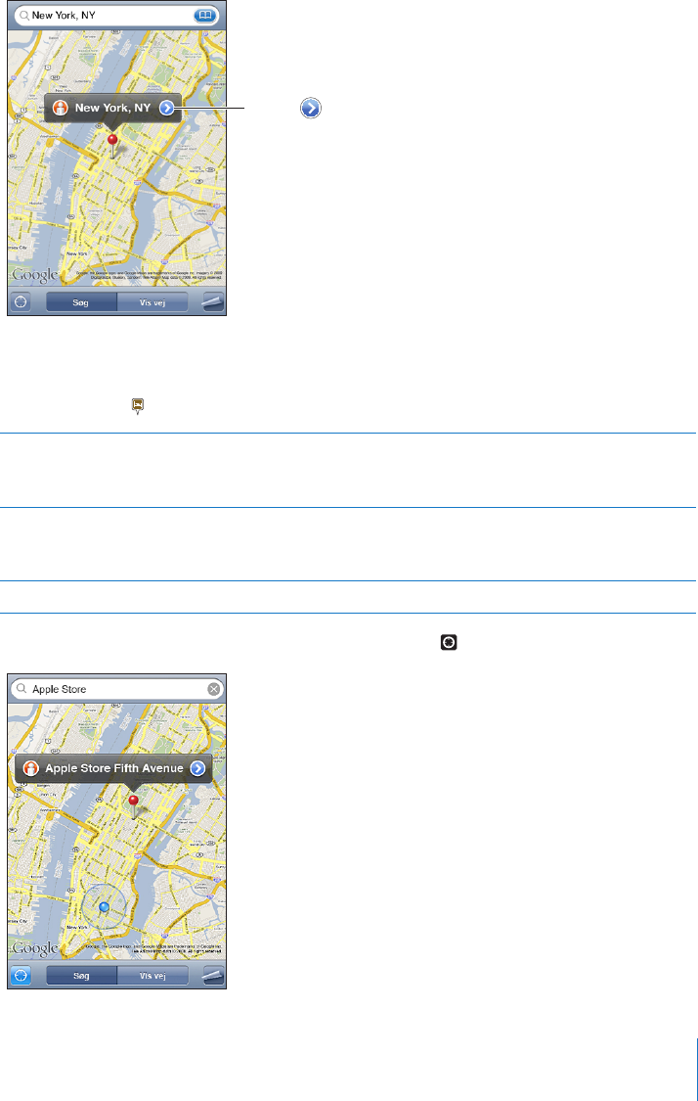Click standalone blue chevron icon beside the callout line
The height and width of the screenshot is (1101, 698).
pos(311,108)
